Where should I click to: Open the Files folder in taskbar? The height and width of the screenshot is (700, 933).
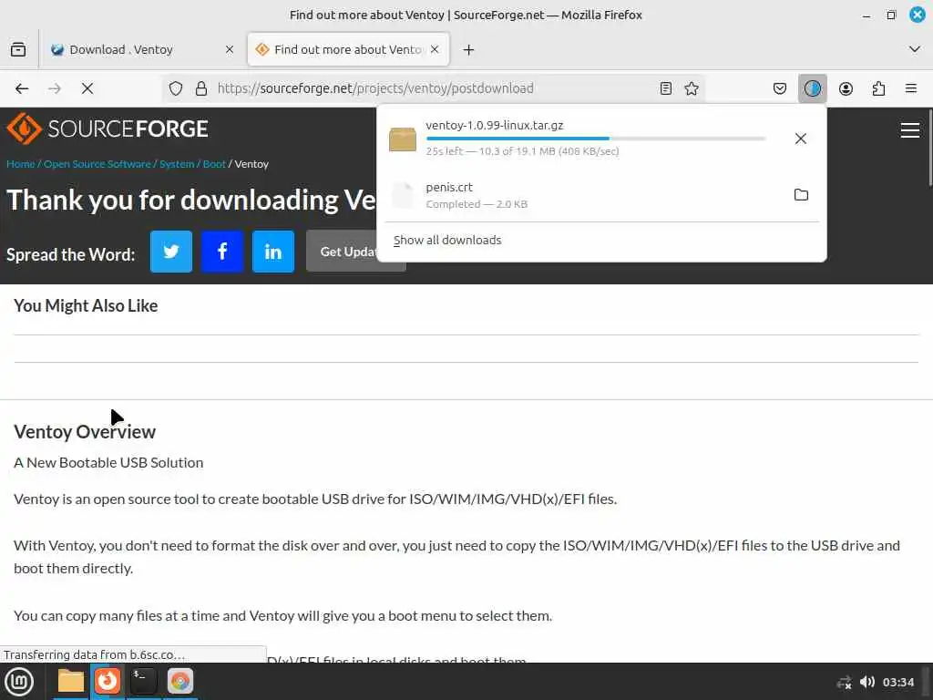click(71, 682)
